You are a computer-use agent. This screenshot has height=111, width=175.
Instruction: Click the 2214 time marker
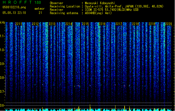tap(69, 24)
